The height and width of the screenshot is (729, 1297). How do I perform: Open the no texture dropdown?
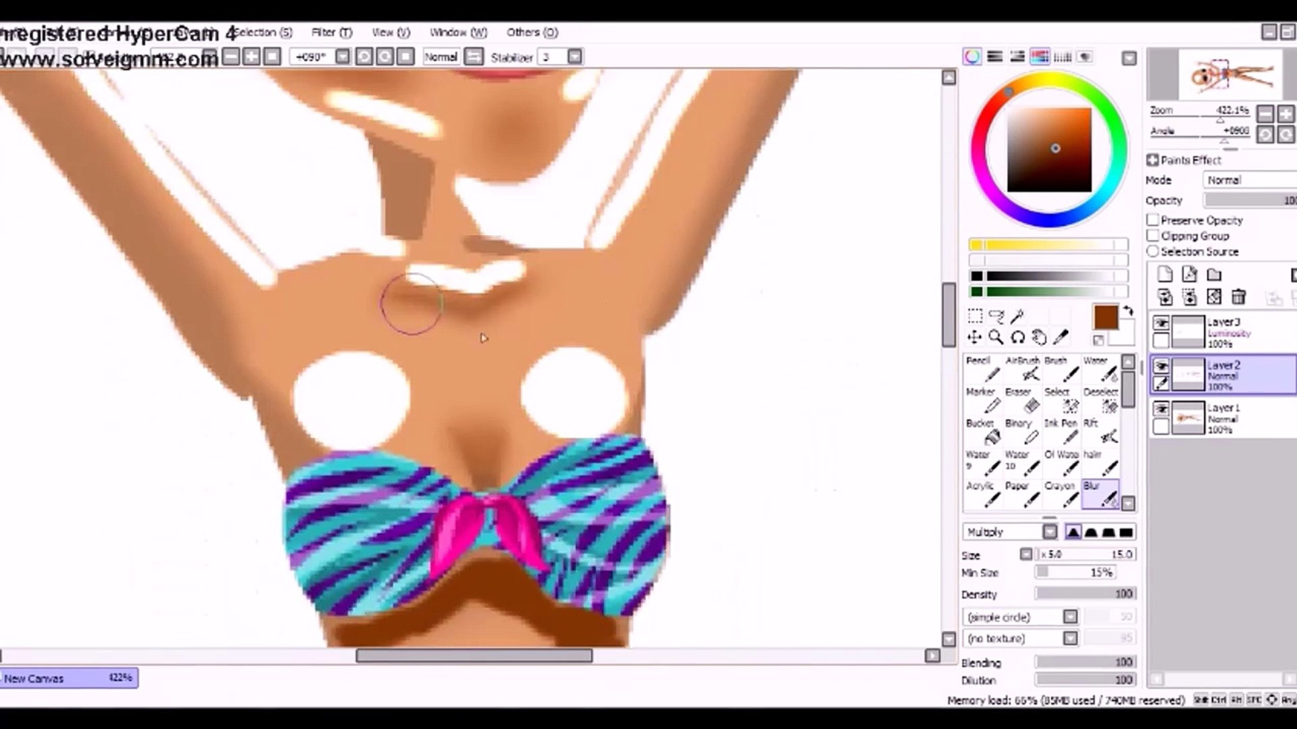(x=1070, y=639)
